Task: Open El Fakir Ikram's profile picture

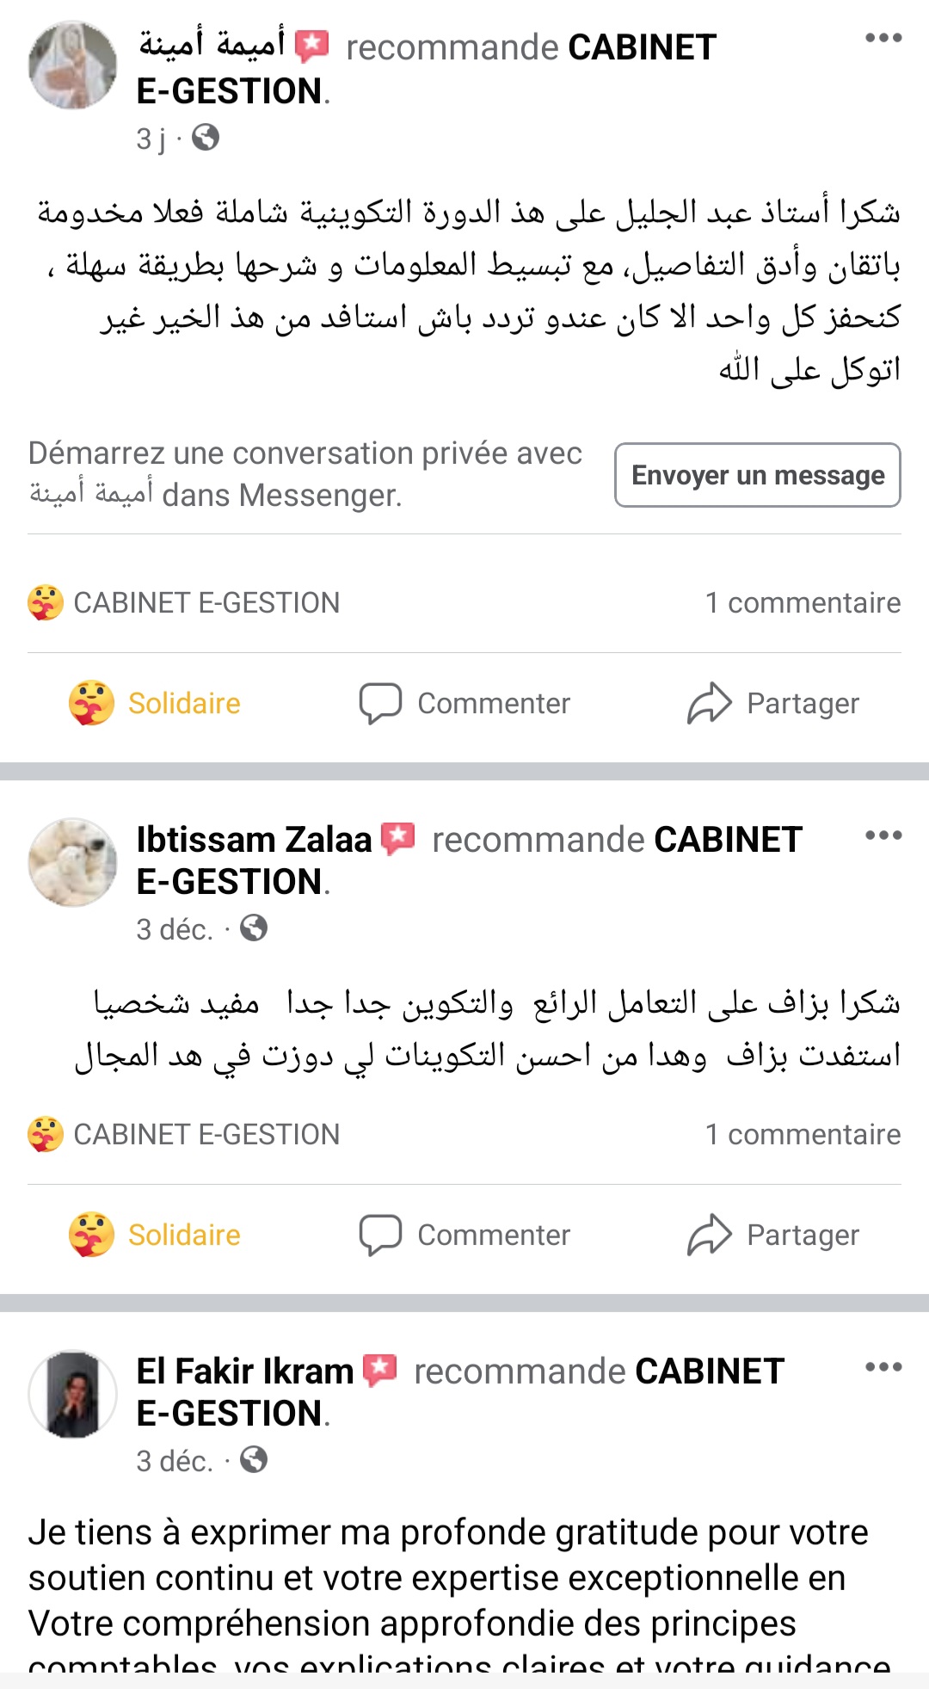Action: tap(73, 1394)
